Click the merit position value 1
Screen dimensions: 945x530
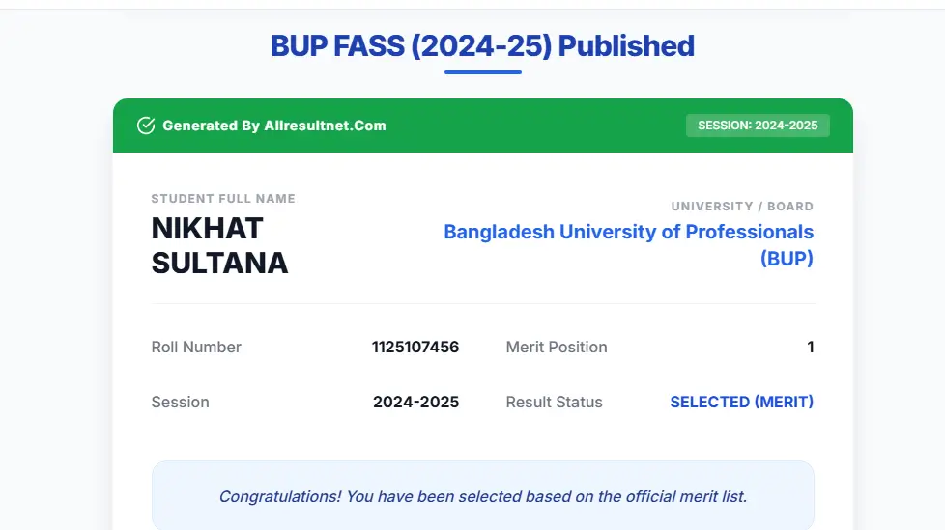click(x=811, y=348)
